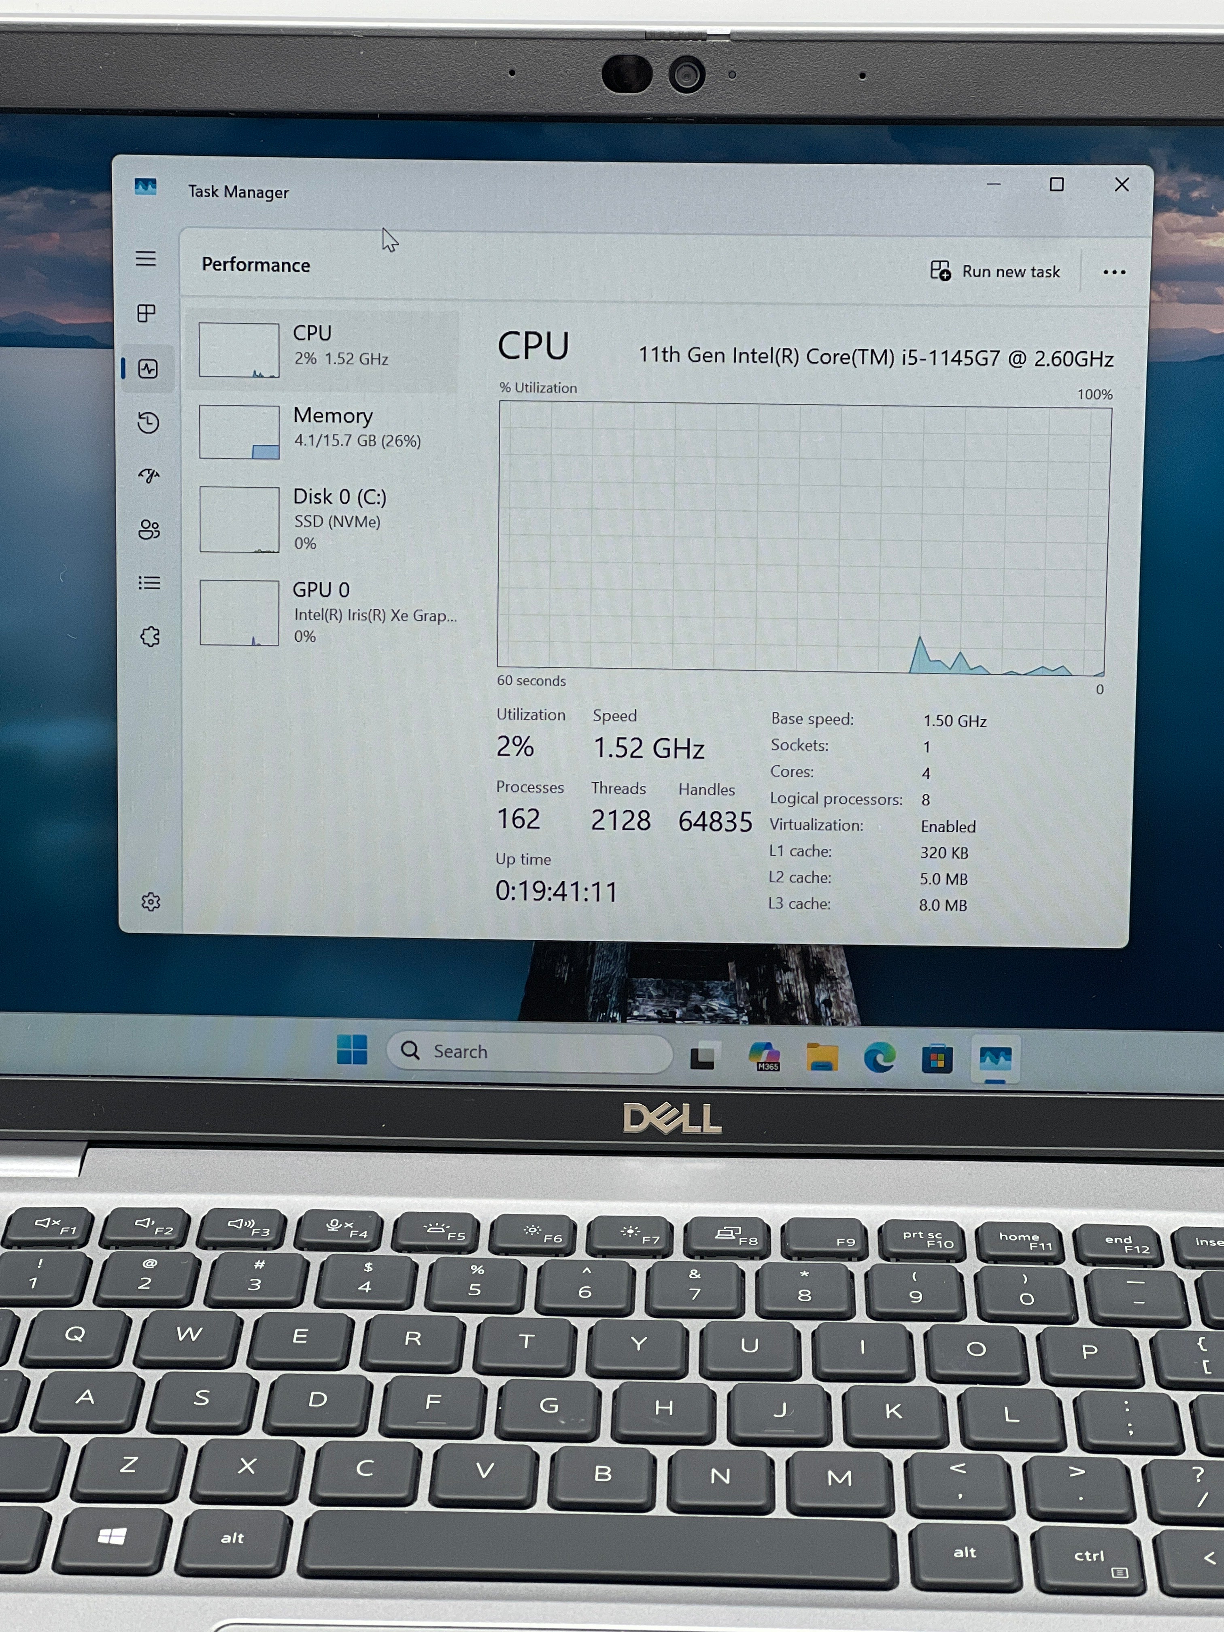
Task: Open the Processes page icon in sidebar
Action: pyautogui.click(x=147, y=314)
